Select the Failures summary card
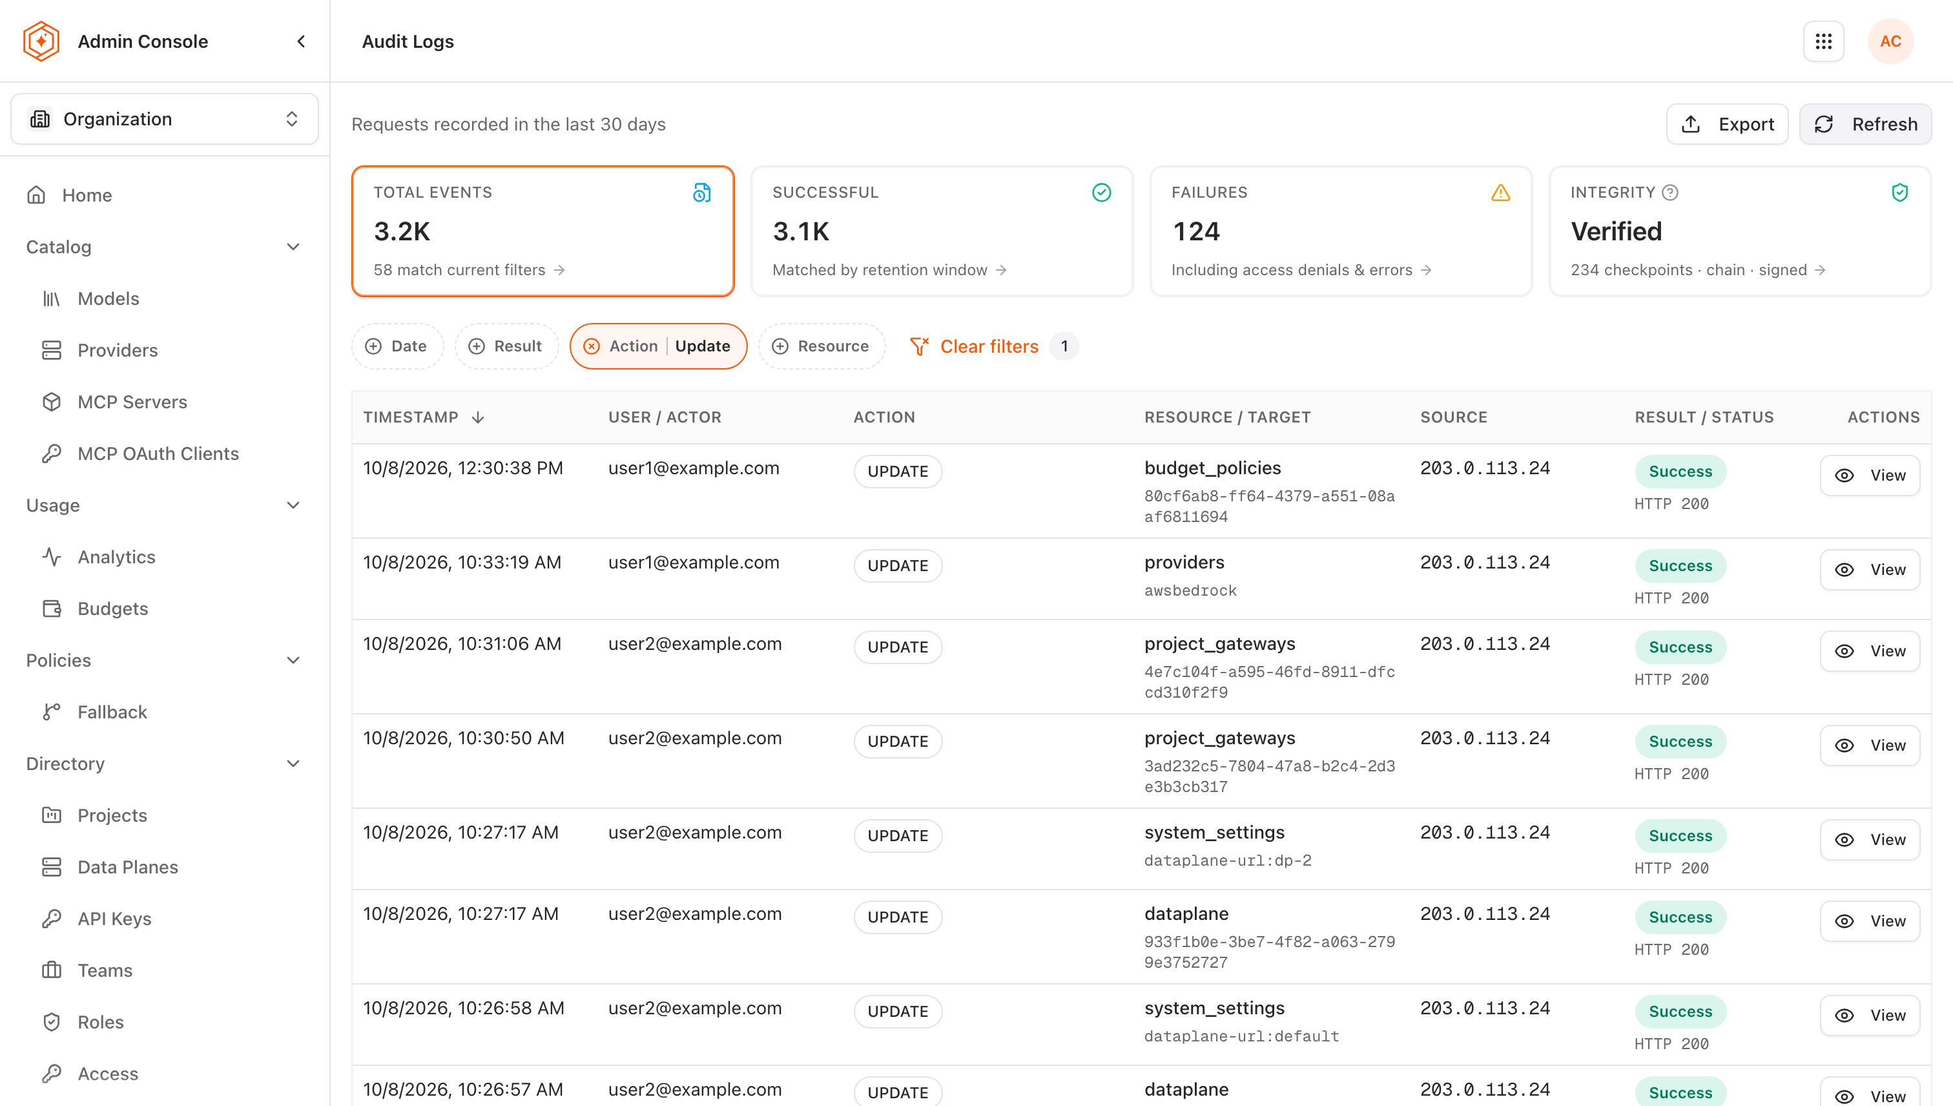The image size is (1953, 1106). tap(1341, 231)
